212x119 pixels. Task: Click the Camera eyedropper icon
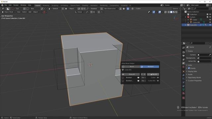[x=210, y=55]
